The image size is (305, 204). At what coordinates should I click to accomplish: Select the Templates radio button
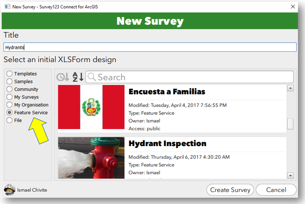9,74
